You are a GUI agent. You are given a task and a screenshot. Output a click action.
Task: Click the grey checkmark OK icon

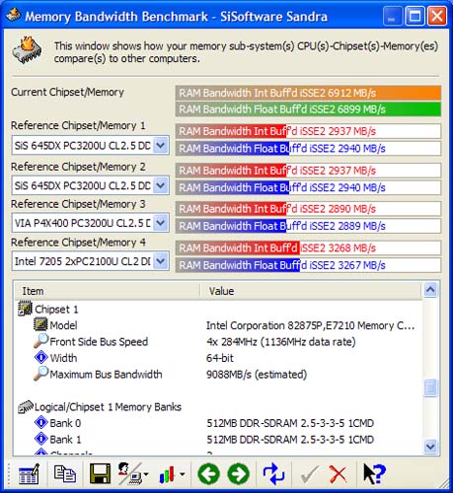(x=309, y=474)
